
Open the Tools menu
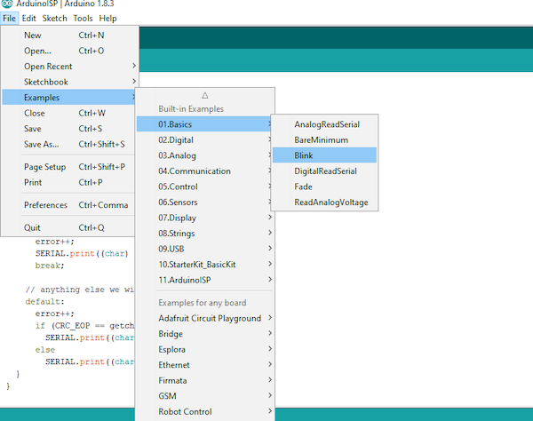coord(83,19)
